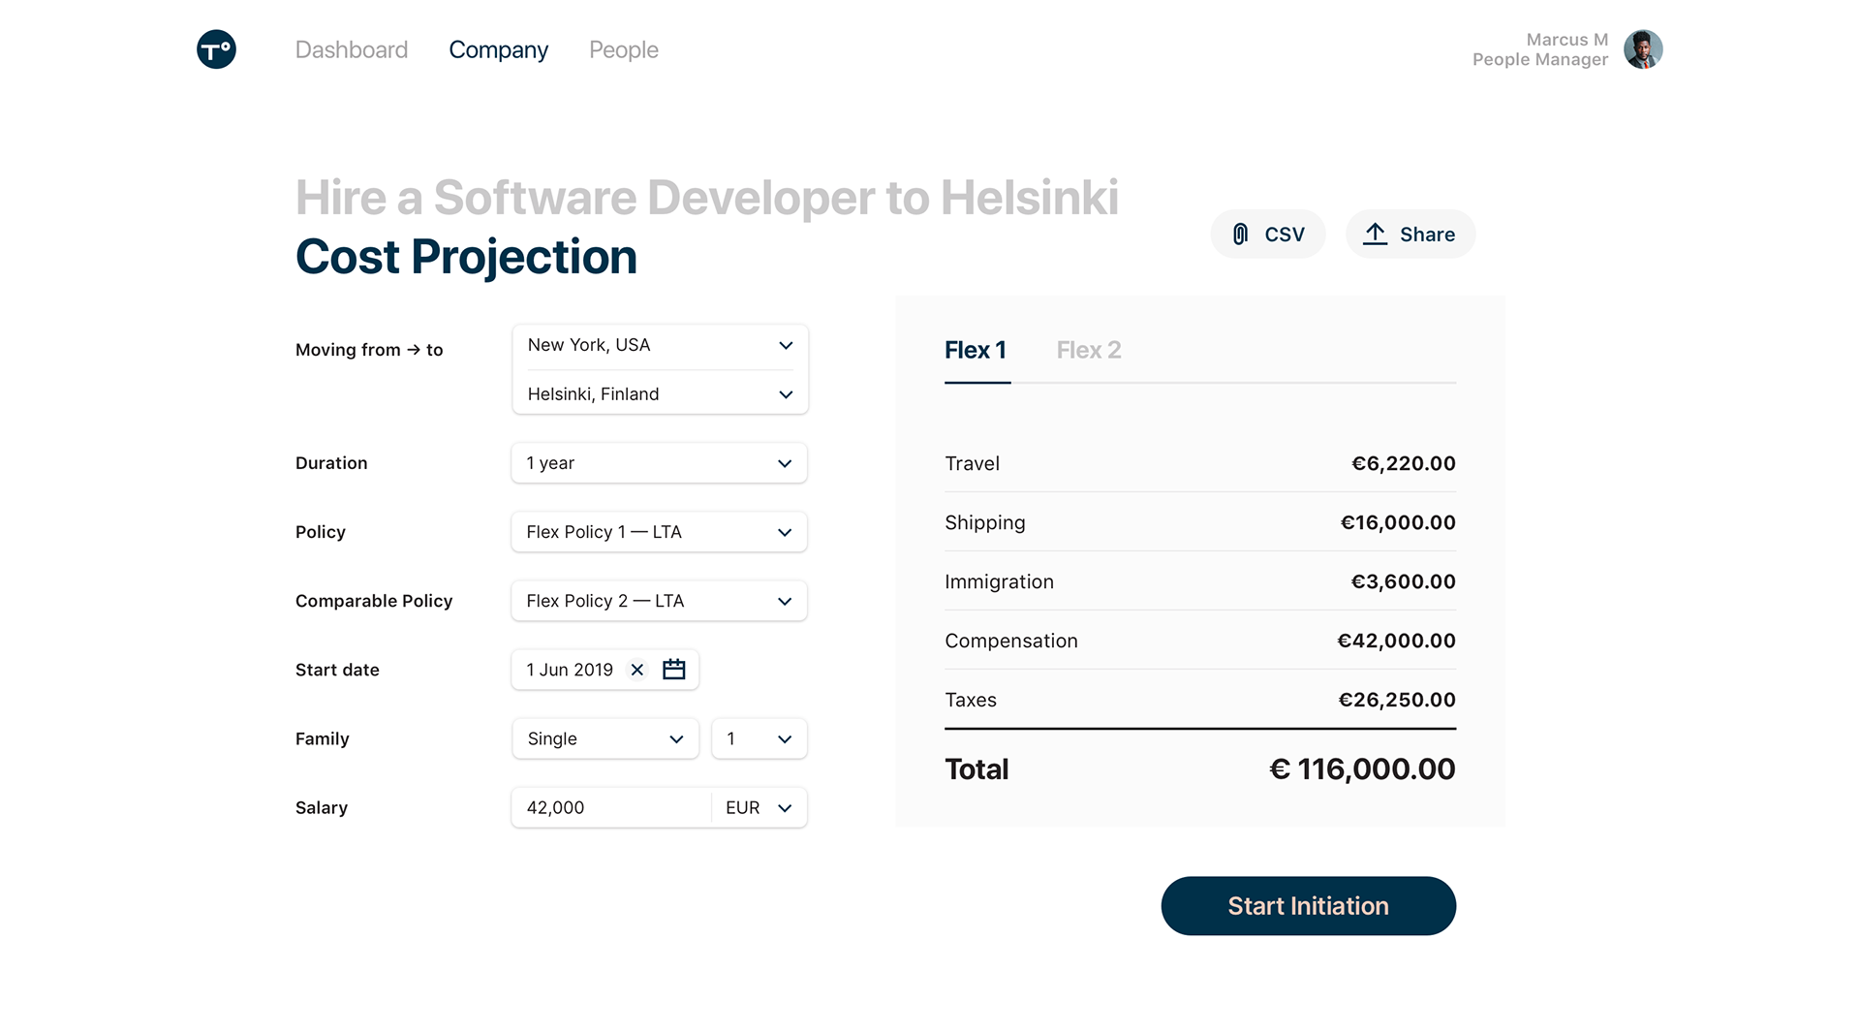Expand the New York, USA origin dropdown
The width and height of the screenshot is (1860, 1034).
(660, 346)
